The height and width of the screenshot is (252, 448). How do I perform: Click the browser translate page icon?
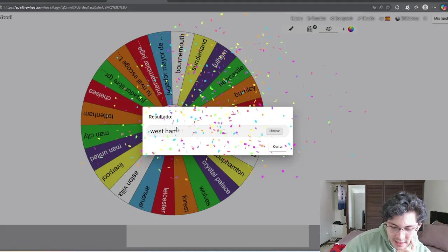pos(374,7)
